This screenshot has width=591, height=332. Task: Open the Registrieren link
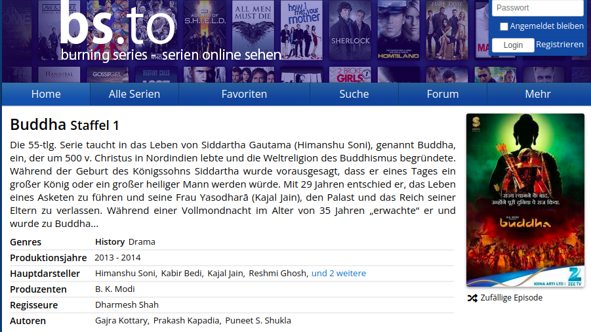point(560,45)
